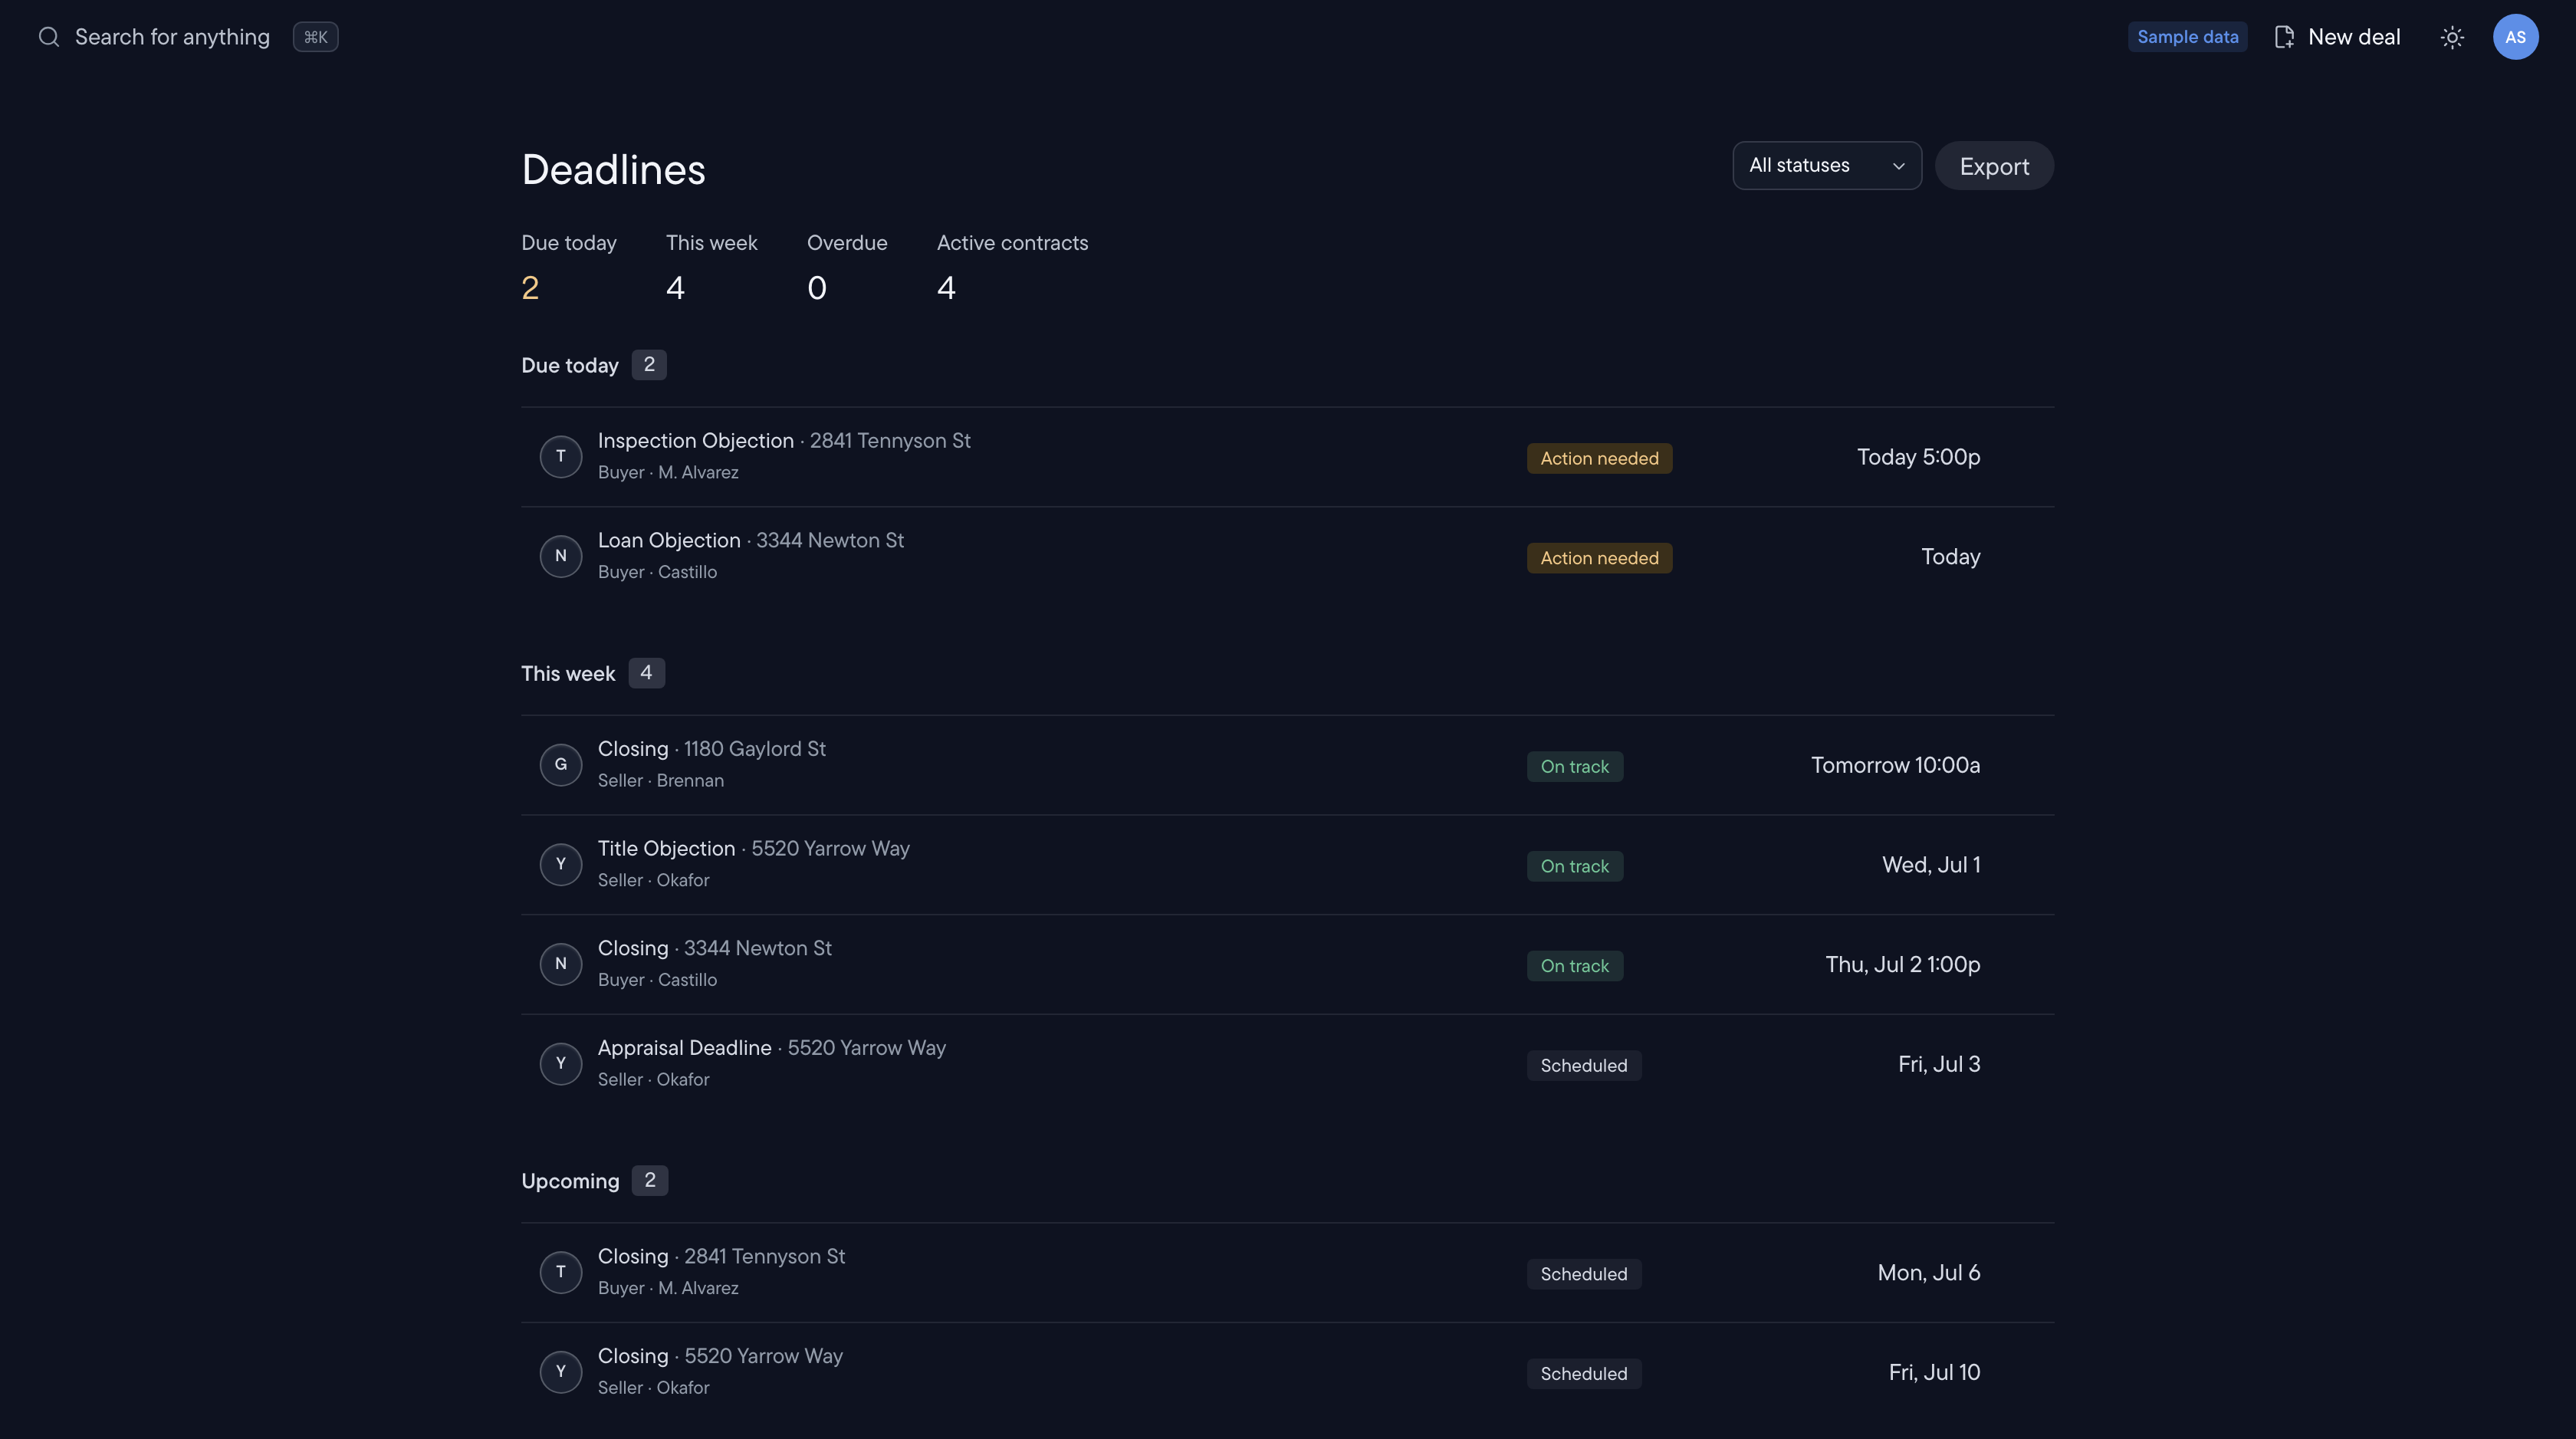Click the Y avatar beside Appraisal Deadline
The height and width of the screenshot is (1439, 2576).
point(561,1064)
